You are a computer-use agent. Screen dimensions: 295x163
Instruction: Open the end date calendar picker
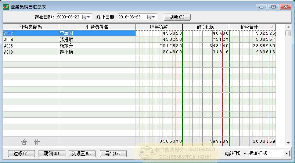(x=151, y=17)
